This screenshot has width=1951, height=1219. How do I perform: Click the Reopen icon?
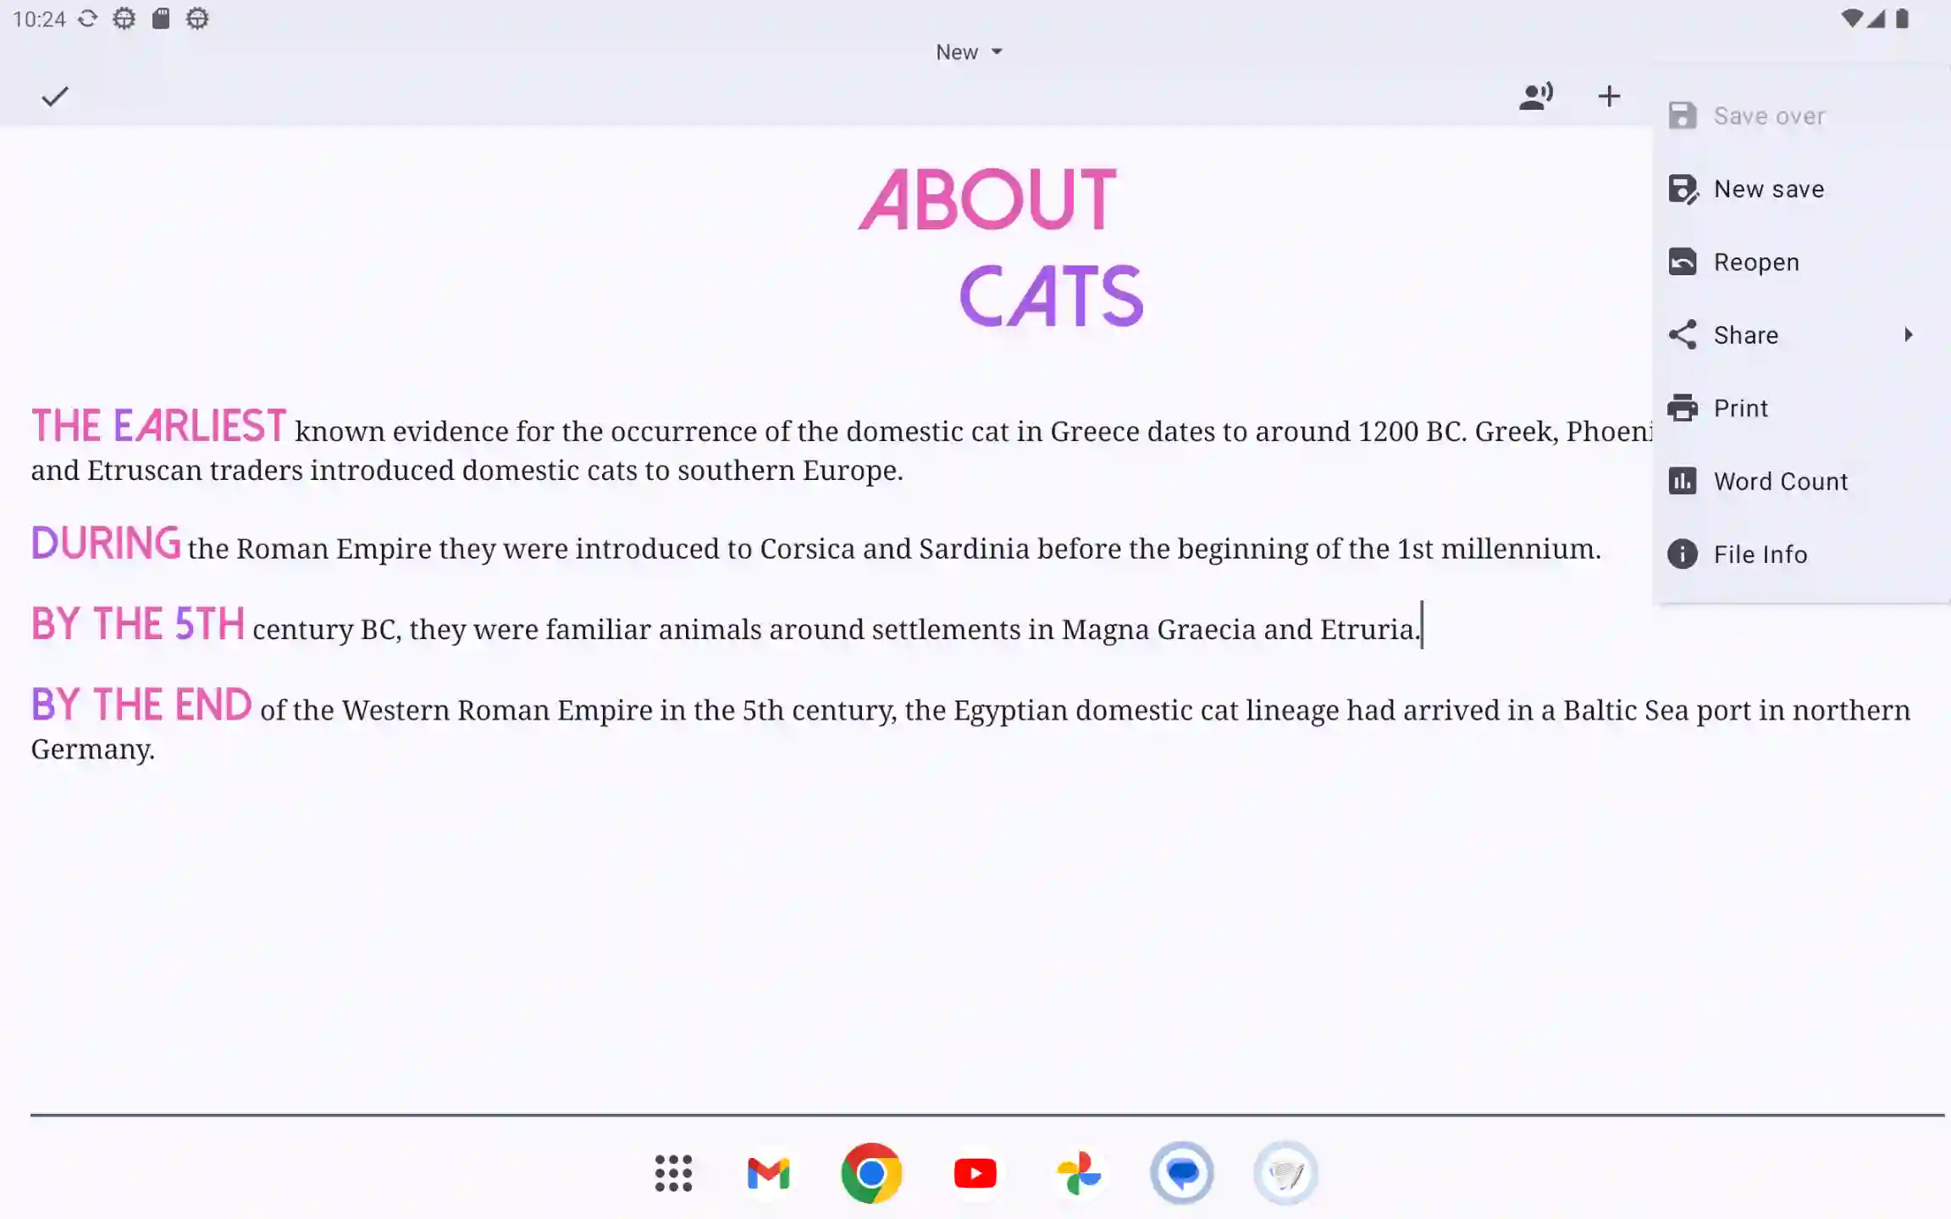(1683, 262)
